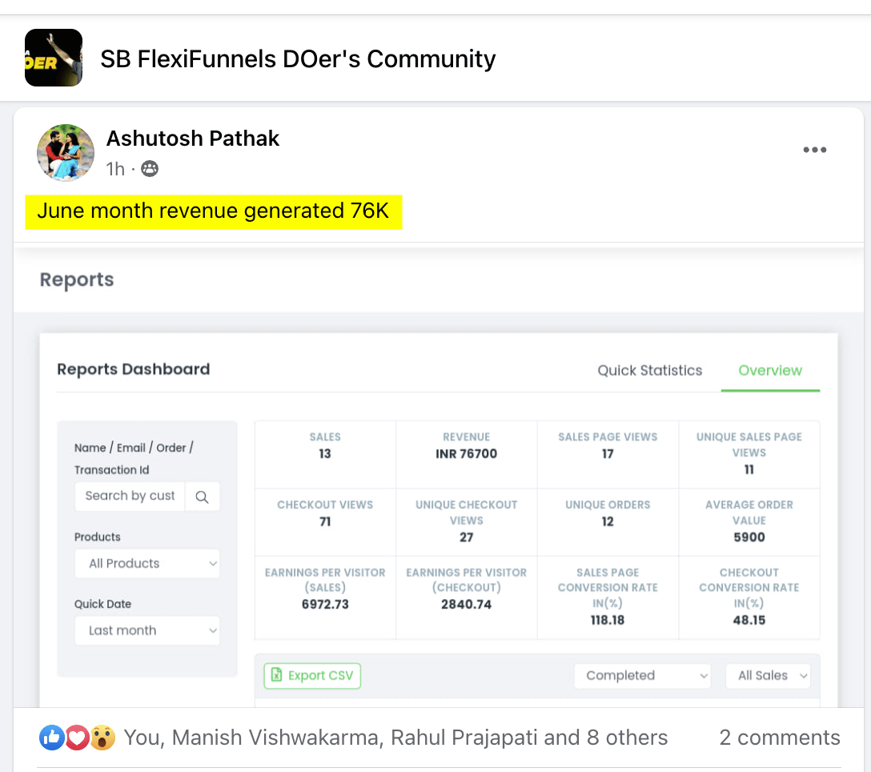Screen dimensions: 871x772
Task: Click the privacy audience icon beside post time
Action: pos(150,169)
